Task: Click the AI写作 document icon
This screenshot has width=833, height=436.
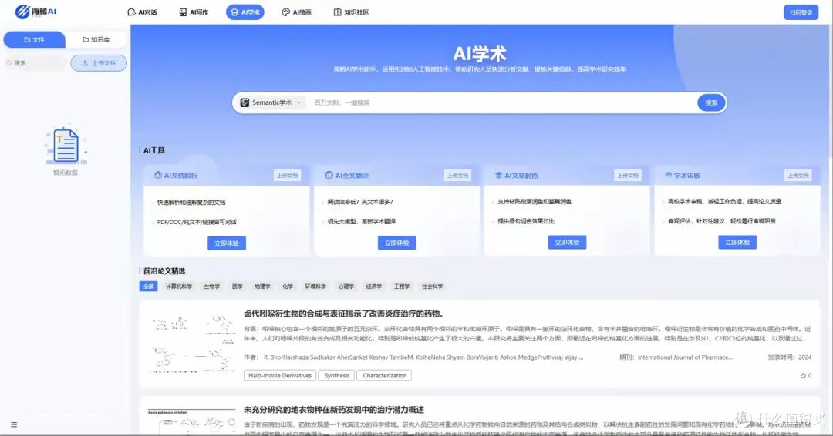Action: click(183, 12)
